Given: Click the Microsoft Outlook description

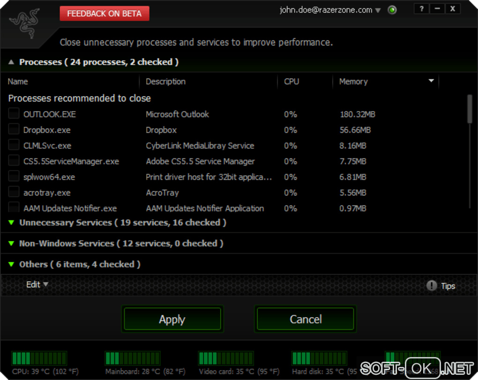Looking at the screenshot, I should pos(178,114).
